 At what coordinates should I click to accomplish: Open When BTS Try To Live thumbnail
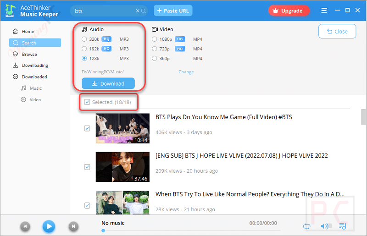(x=122, y=203)
